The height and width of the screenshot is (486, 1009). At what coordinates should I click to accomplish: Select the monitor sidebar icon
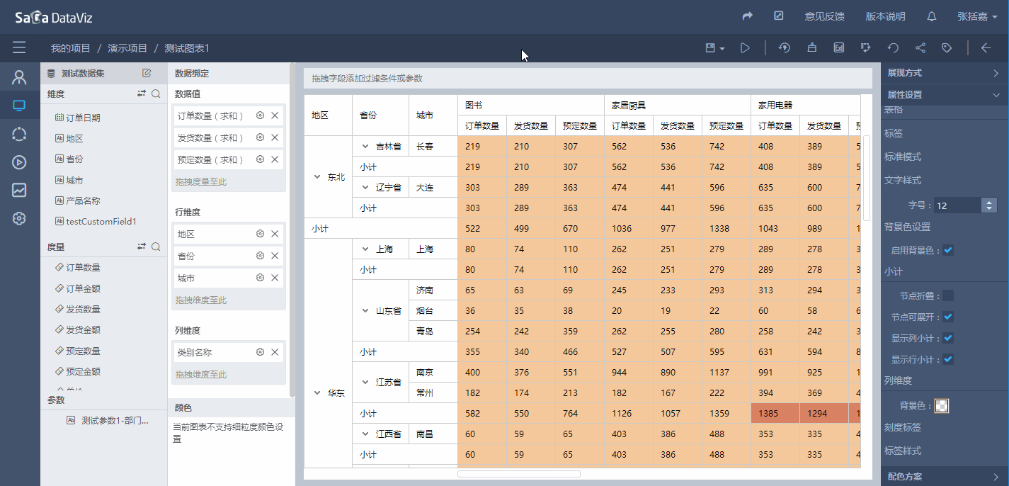(x=19, y=106)
